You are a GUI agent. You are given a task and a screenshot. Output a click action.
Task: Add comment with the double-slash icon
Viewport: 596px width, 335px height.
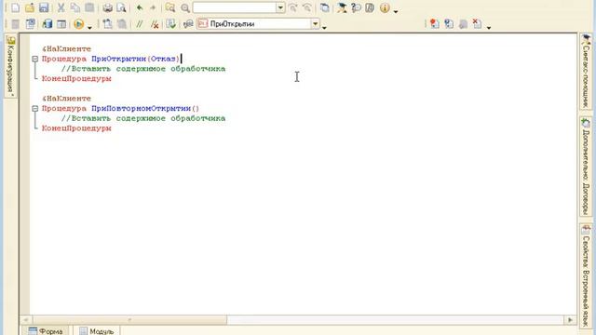[x=140, y=24]
